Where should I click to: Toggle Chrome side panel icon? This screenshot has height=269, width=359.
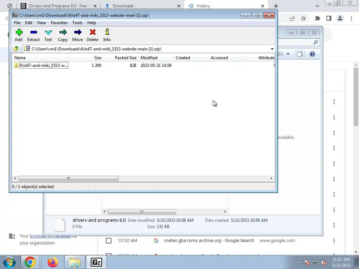[329, 18]
